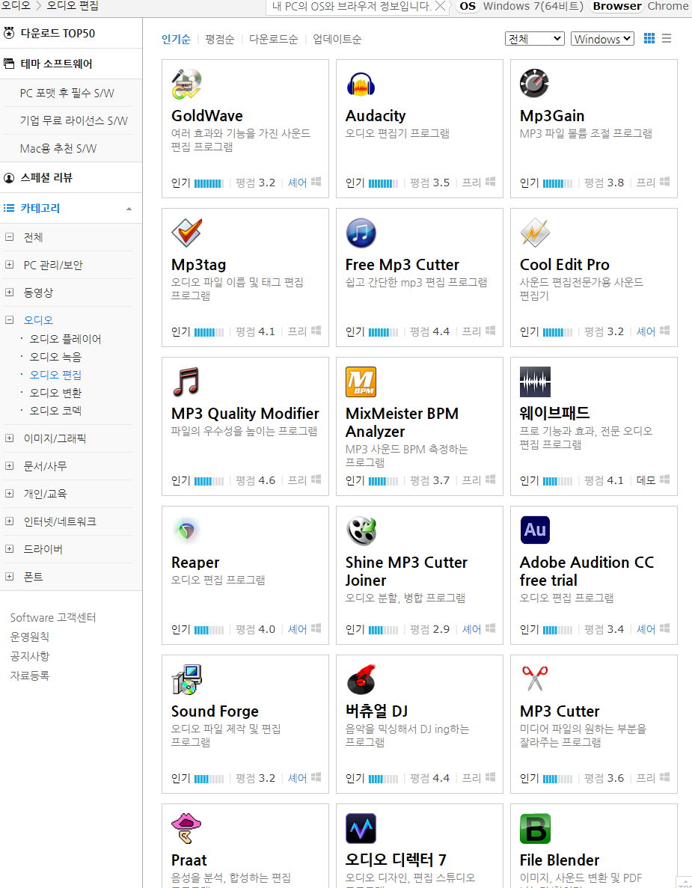Screen dimensions: 692x888
Task: Click the Windows logo on Mp3Gain card
Action: (665, 182)
